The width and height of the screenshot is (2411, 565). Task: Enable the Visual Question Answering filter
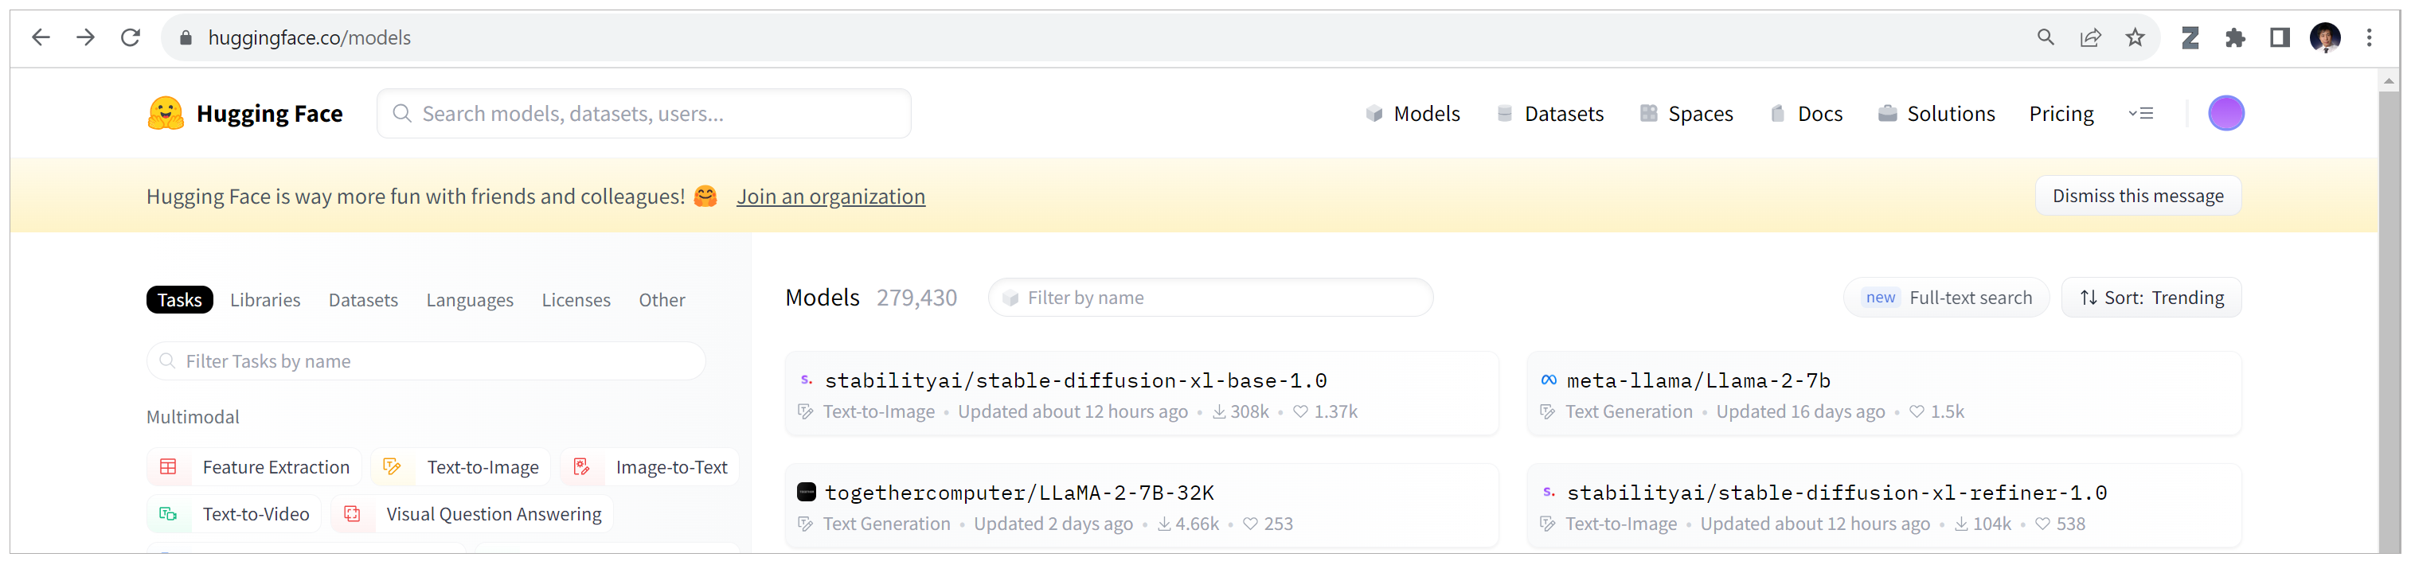473,513
